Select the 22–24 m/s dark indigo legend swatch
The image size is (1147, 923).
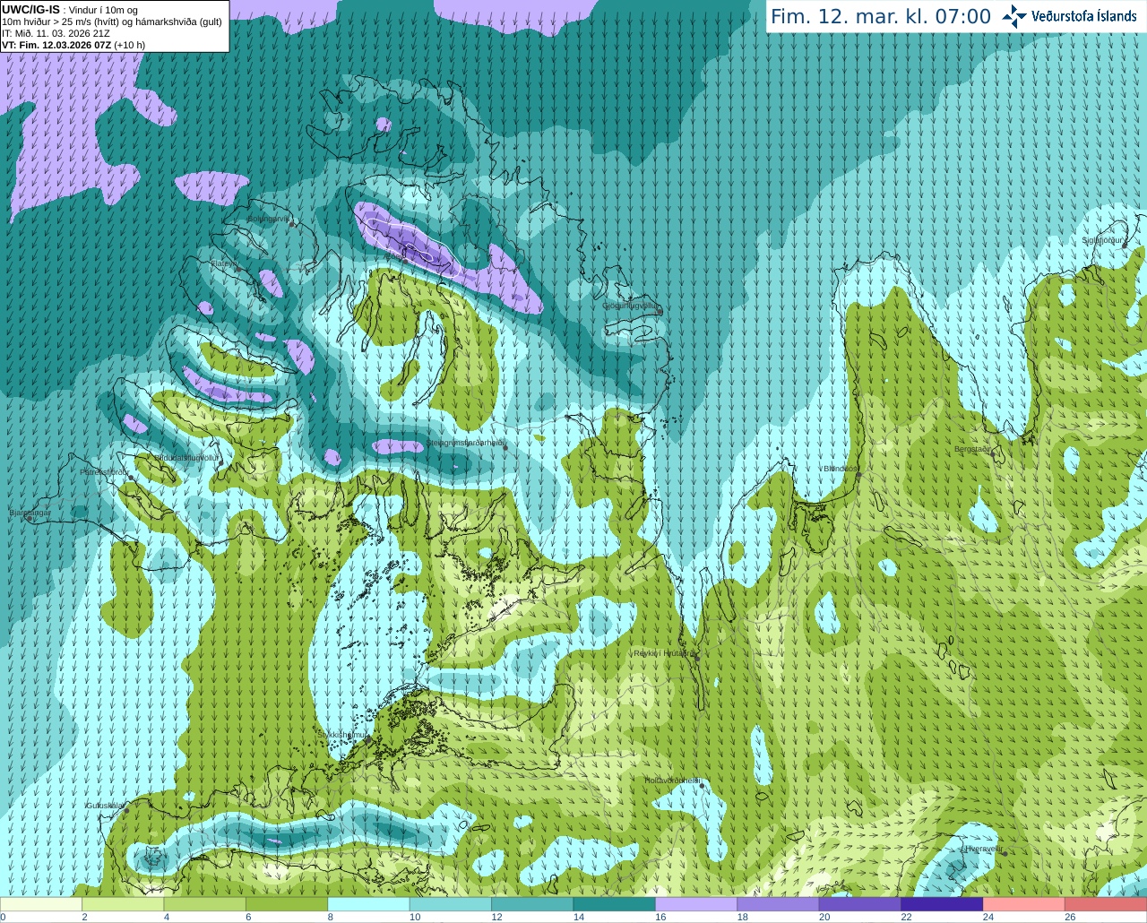click(942, 905)
